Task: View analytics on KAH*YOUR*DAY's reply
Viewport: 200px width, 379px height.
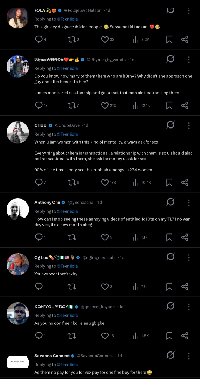Action: 136,336
